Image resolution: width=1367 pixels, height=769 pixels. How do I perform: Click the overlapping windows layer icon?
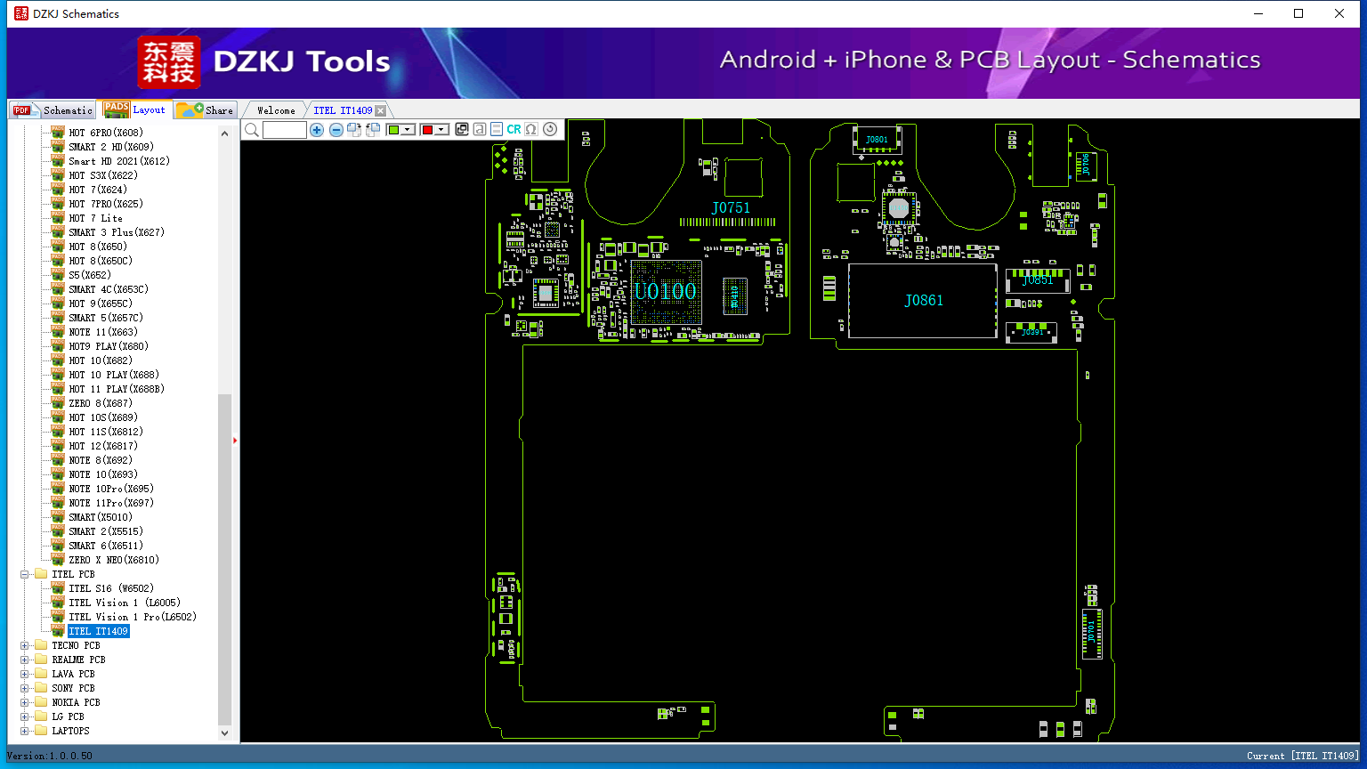[462, 130]
